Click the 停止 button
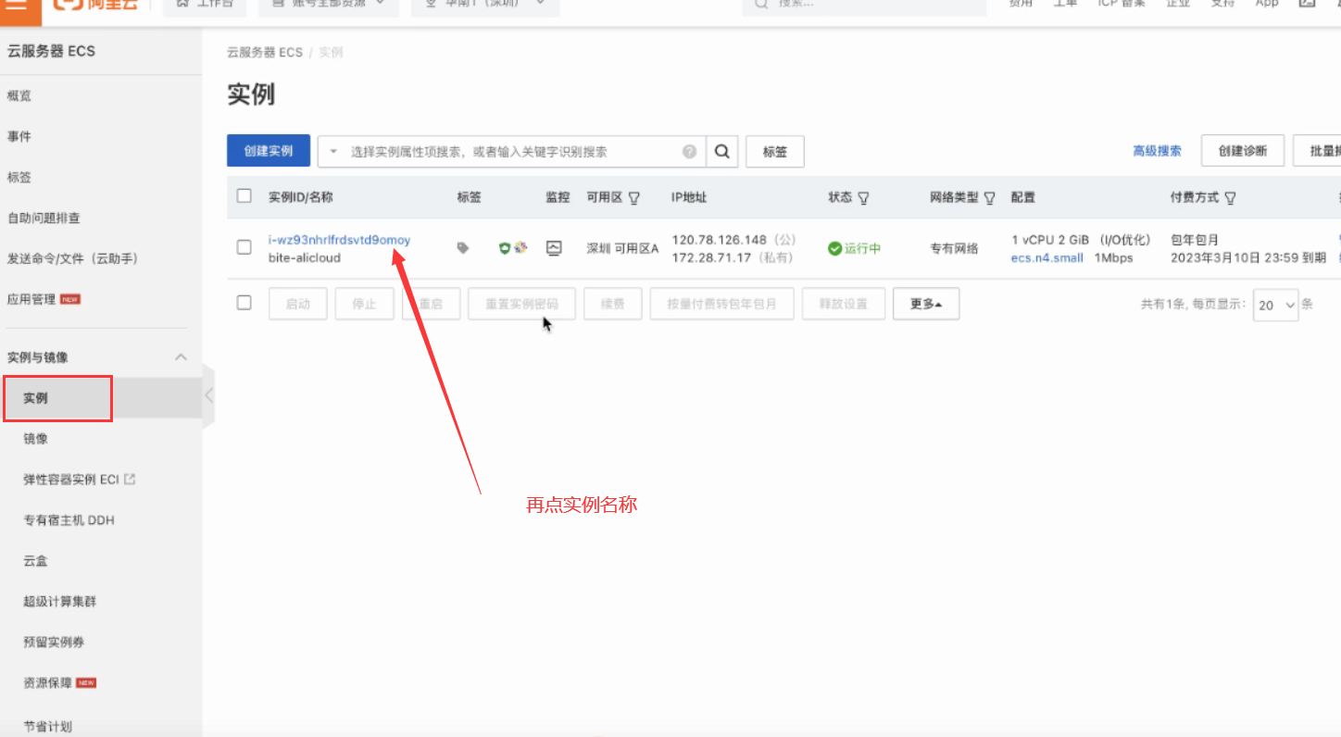Image resolution: width=1341 pixels, height=737 pixels. (365, 304)
